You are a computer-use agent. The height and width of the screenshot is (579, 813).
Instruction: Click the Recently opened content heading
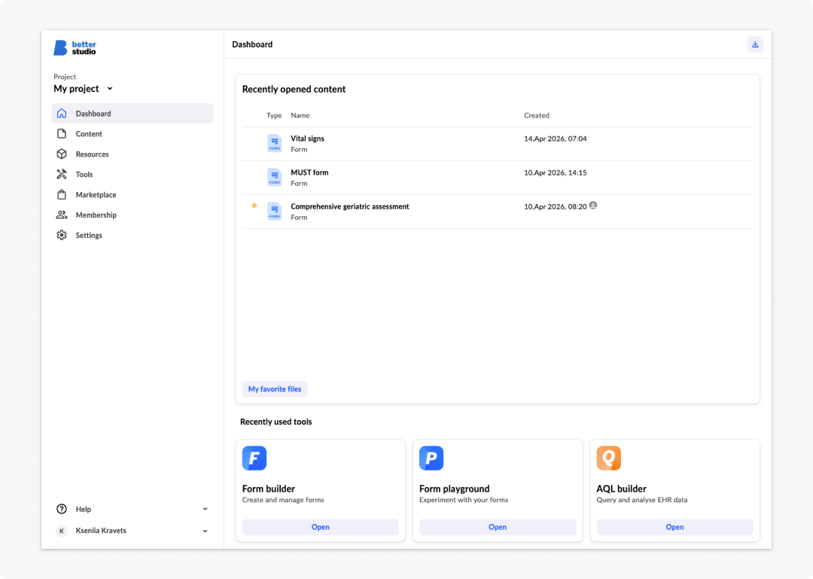pyautogui.click(x=294, y=89)
